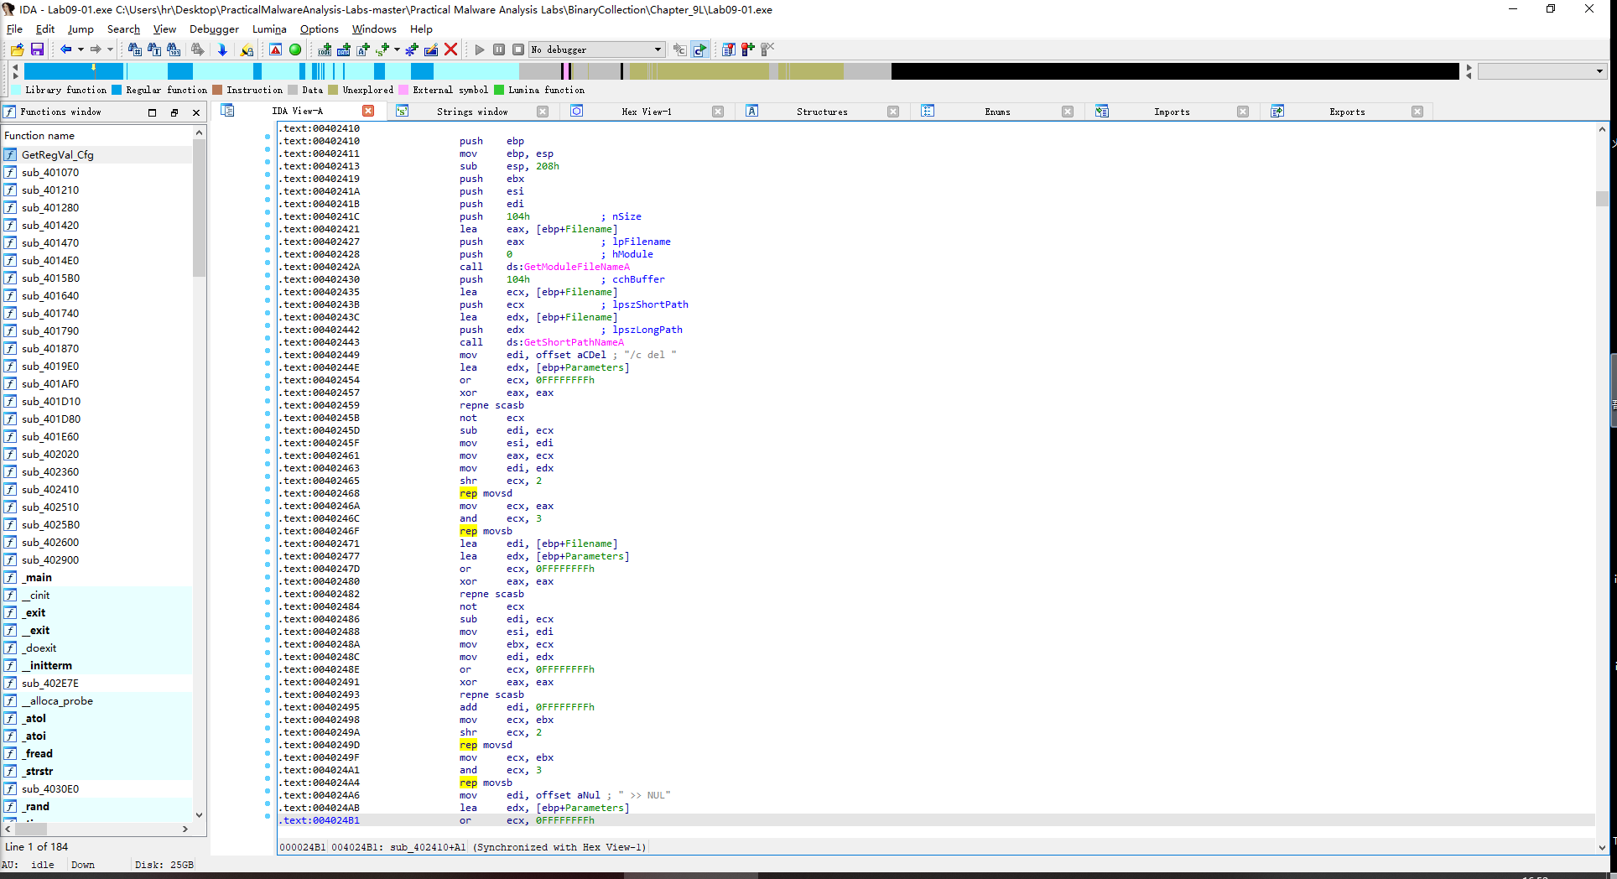The width and height of the screenshot is (1617, 879).
Task: Click the Jump back blue arrow
Action: tap(65, 49)
